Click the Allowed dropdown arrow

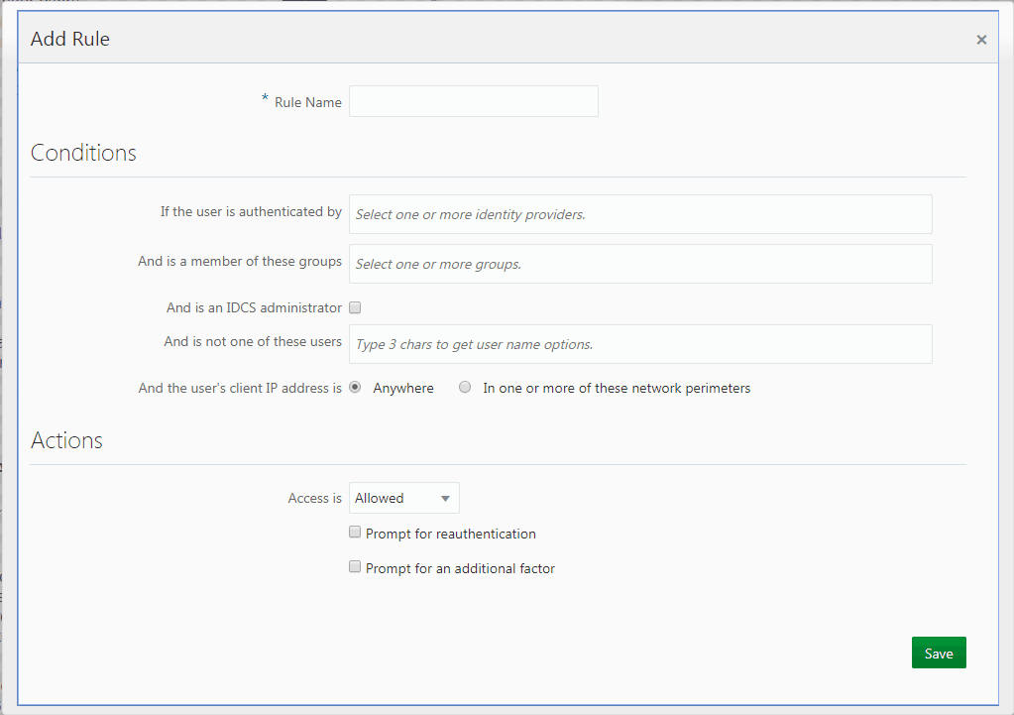445,497
